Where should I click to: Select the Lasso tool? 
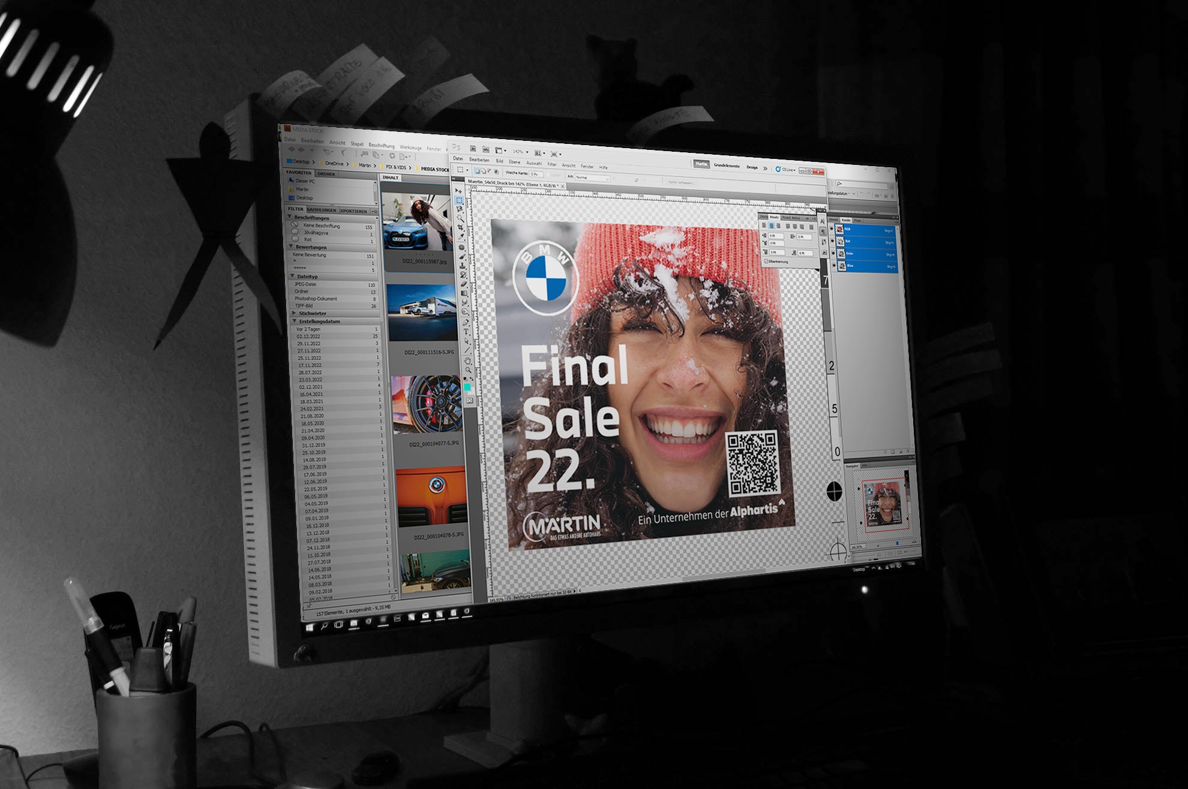tap(460, 210)
